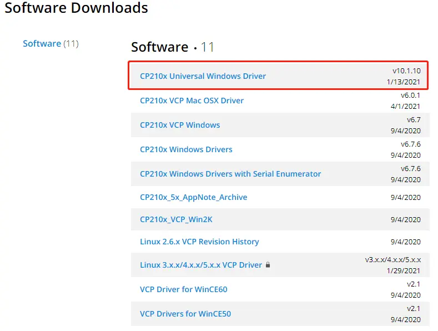This screenshot has width=438, height=331.
Task: Open VCP Drivers for WinCE50
Action: point(185,314)
